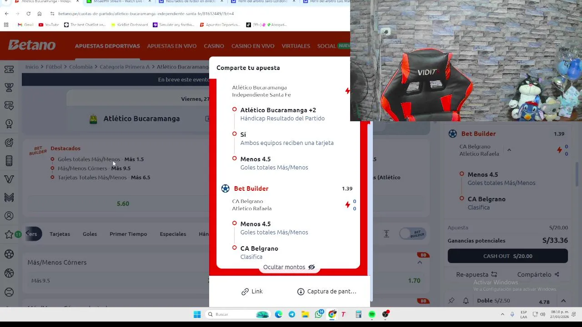
Task: Hide amounts with Ocultar montos
Action: [289, 267]
